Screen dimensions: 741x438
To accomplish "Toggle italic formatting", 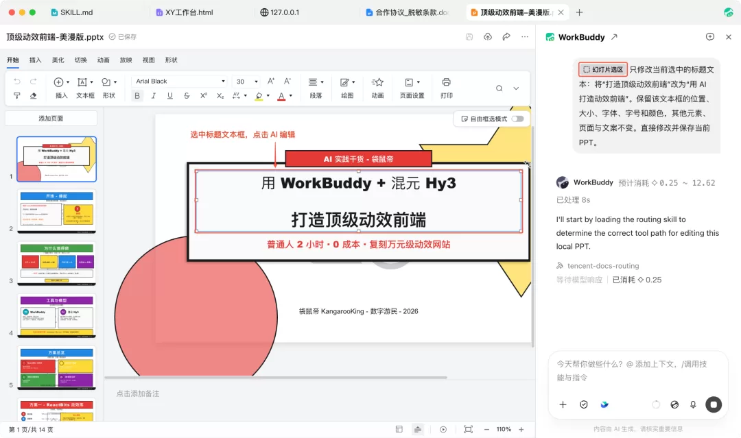I will [x=153, y=95].
